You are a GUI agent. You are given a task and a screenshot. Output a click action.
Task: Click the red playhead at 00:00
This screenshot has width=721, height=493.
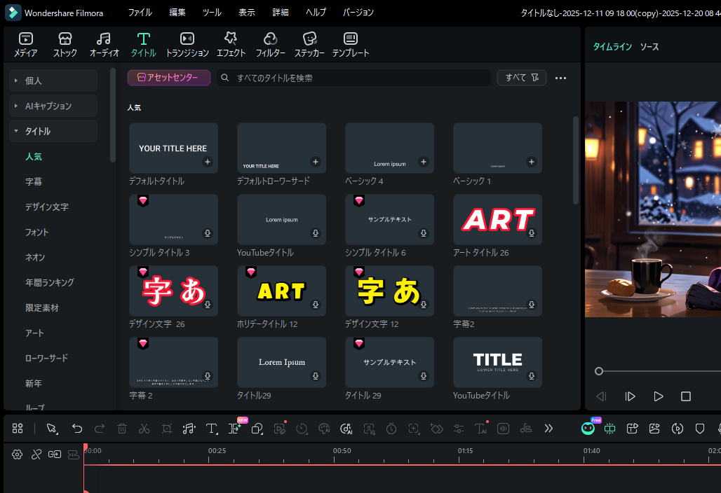[86, 448]
